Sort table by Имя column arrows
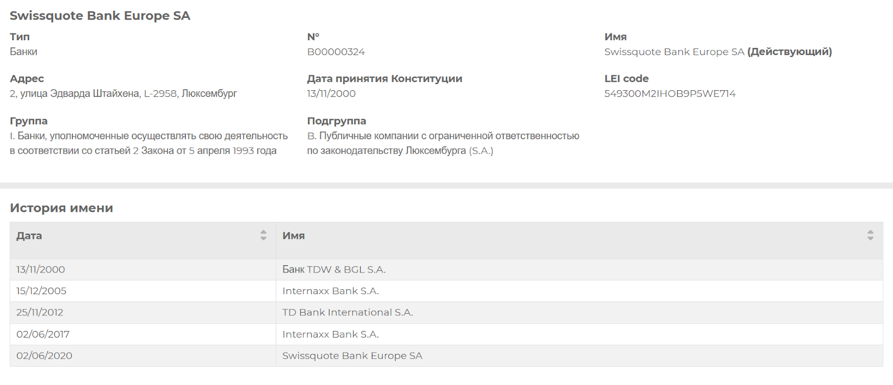 pyautogui.click(x=870, y=235)
